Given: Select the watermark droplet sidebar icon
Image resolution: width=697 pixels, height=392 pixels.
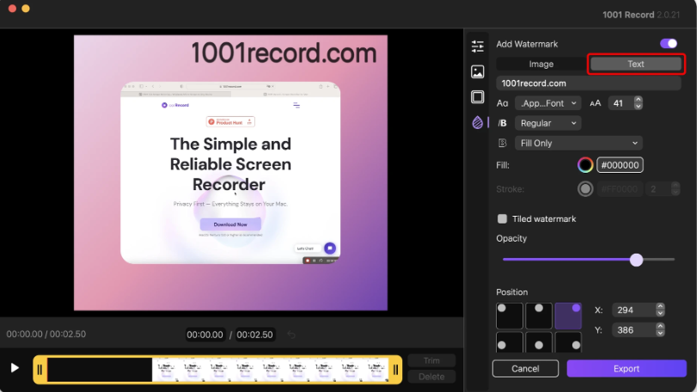Looking at the screenshot, I should point(477,122).
